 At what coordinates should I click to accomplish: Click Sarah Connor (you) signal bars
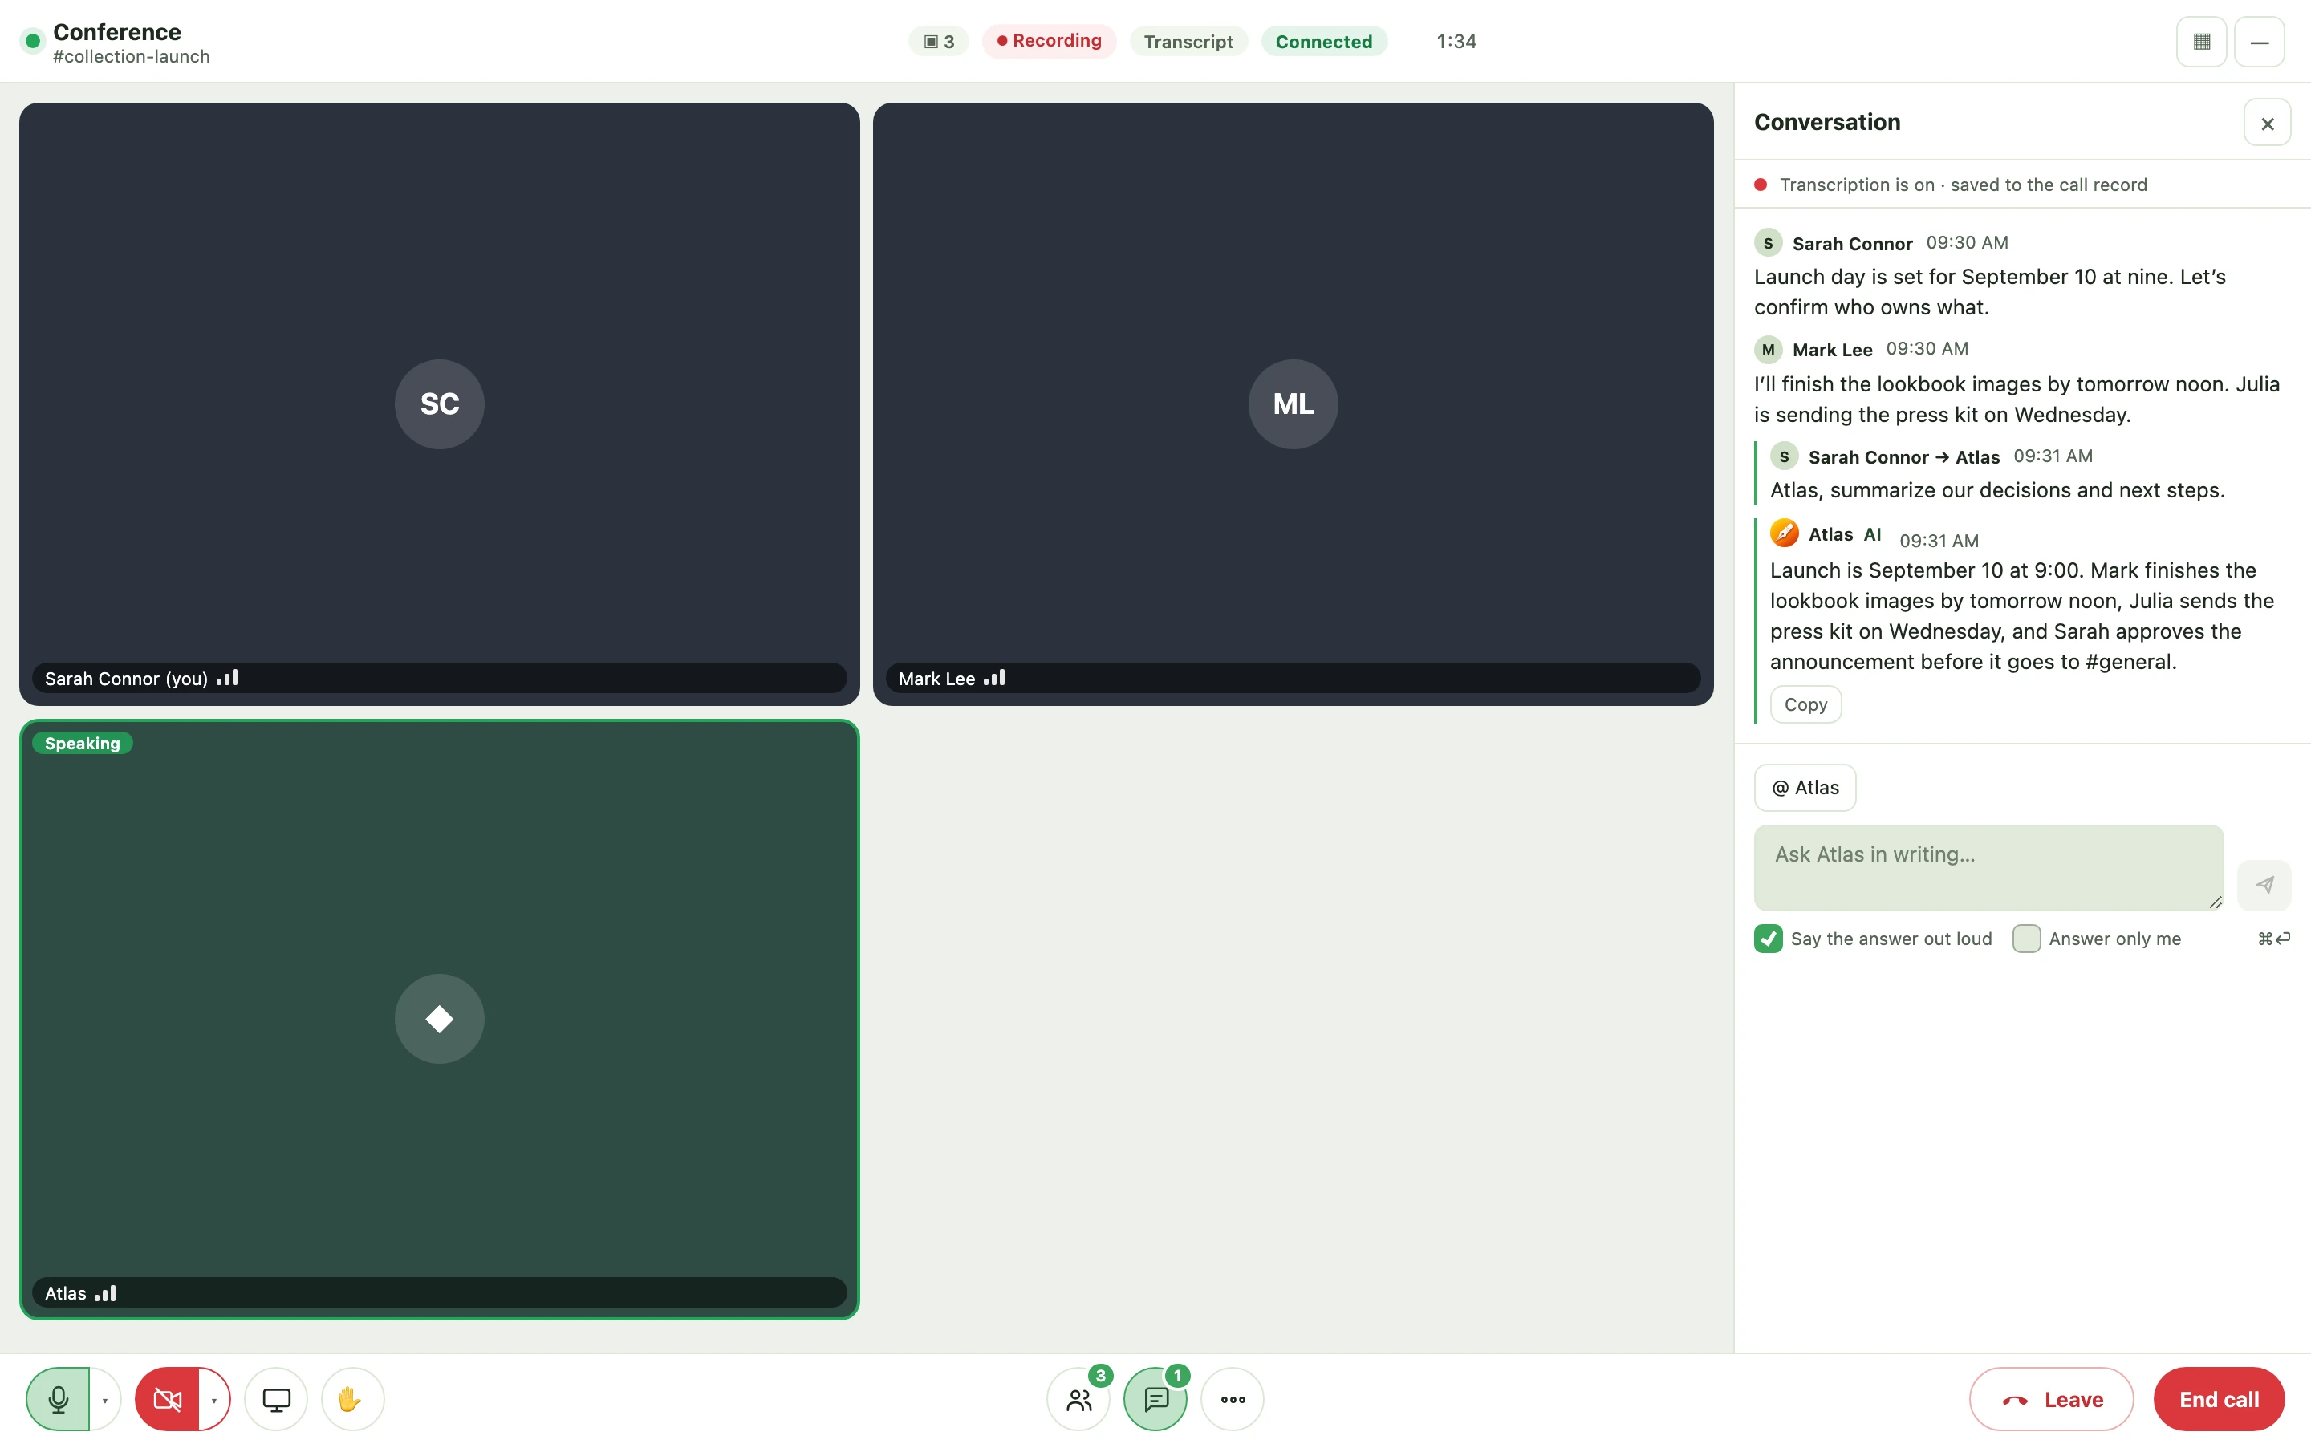coord(227,678)
